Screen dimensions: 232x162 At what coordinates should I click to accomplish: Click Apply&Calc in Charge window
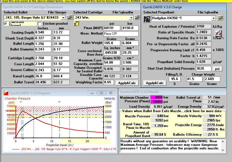coord(155,83)
